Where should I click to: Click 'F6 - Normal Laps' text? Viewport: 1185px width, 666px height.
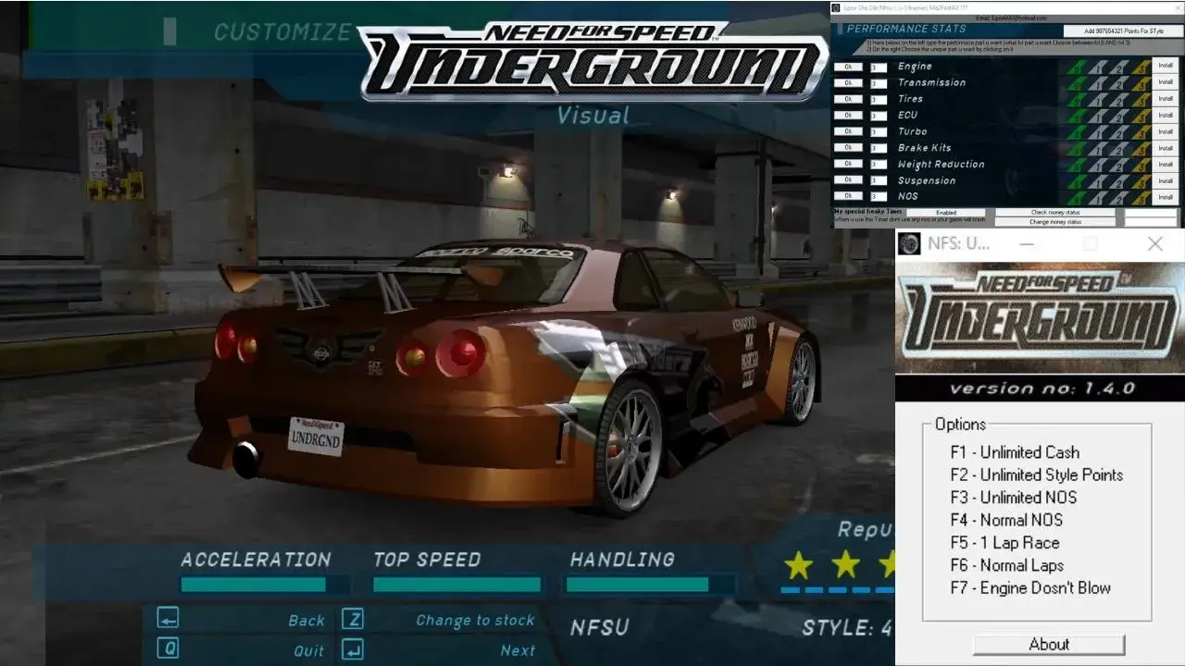point(1006,565)
